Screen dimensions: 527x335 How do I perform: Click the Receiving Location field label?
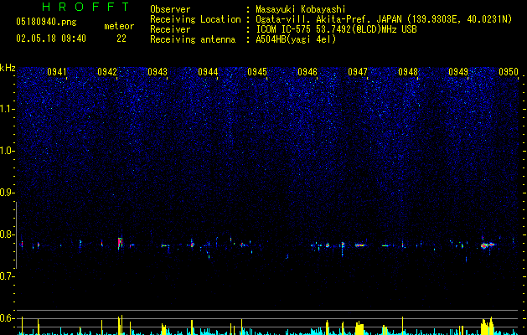[x=195, y=19]
